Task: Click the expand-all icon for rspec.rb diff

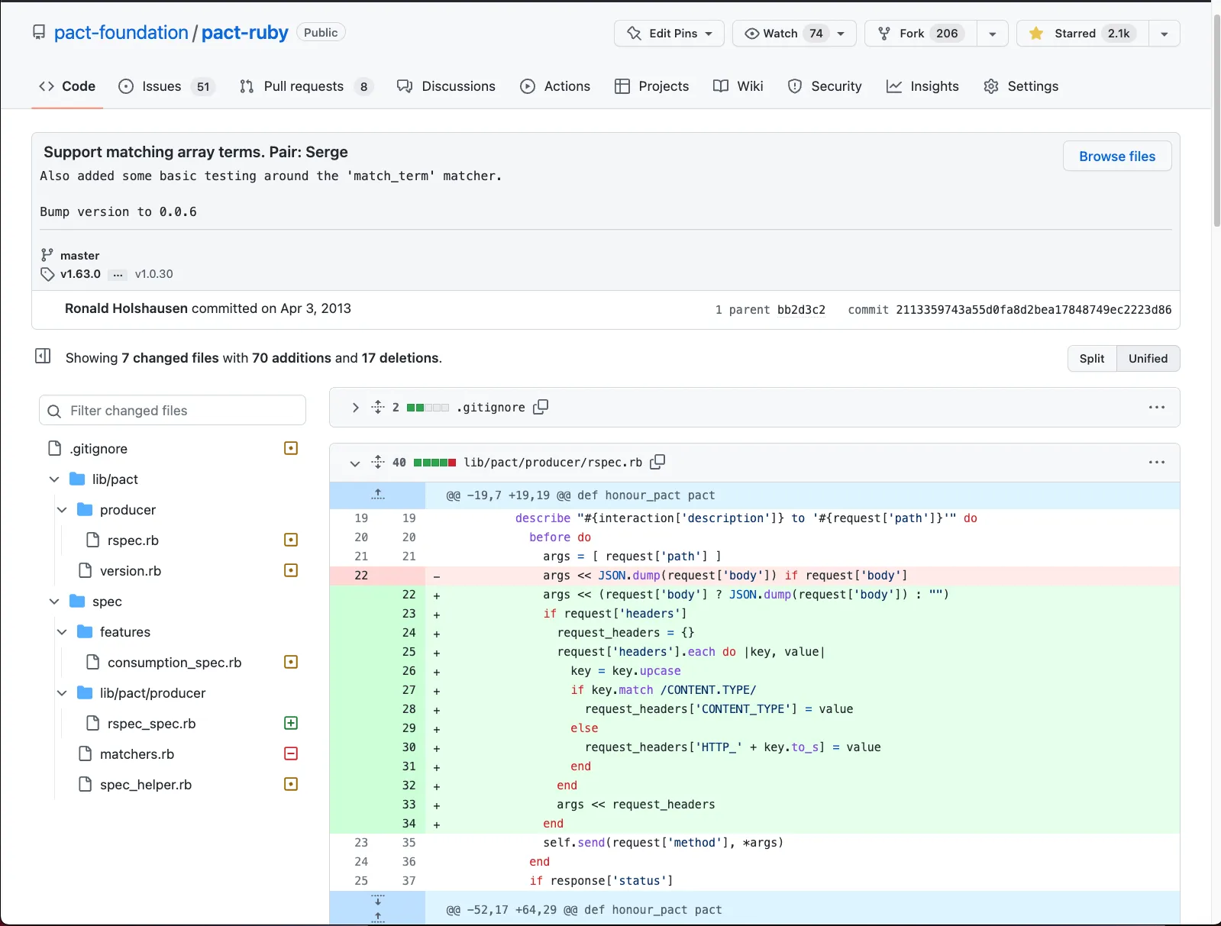Action: tap(378, 462)
